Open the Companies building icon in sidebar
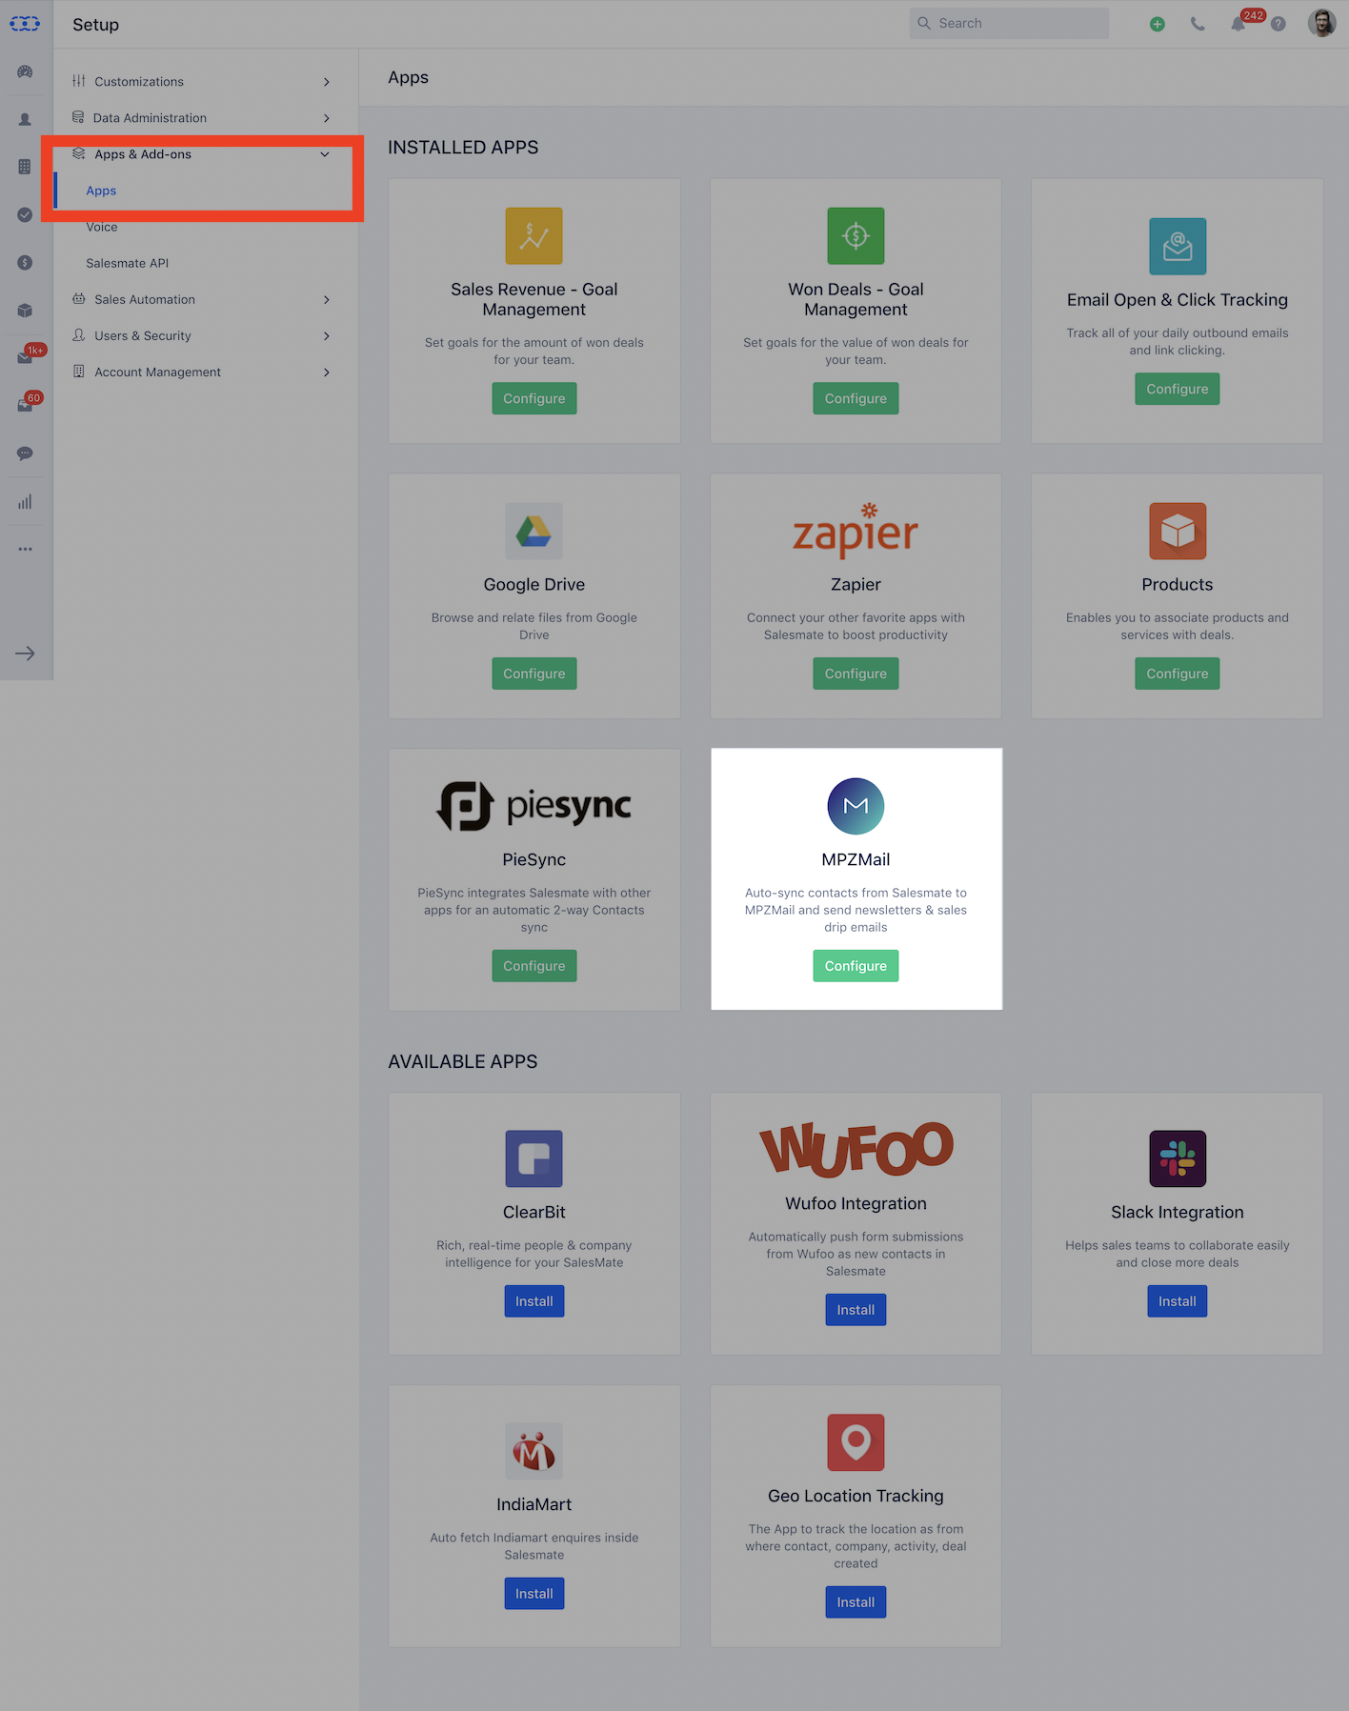This screenshot has height=1711, width=1349. pos(25,167)
